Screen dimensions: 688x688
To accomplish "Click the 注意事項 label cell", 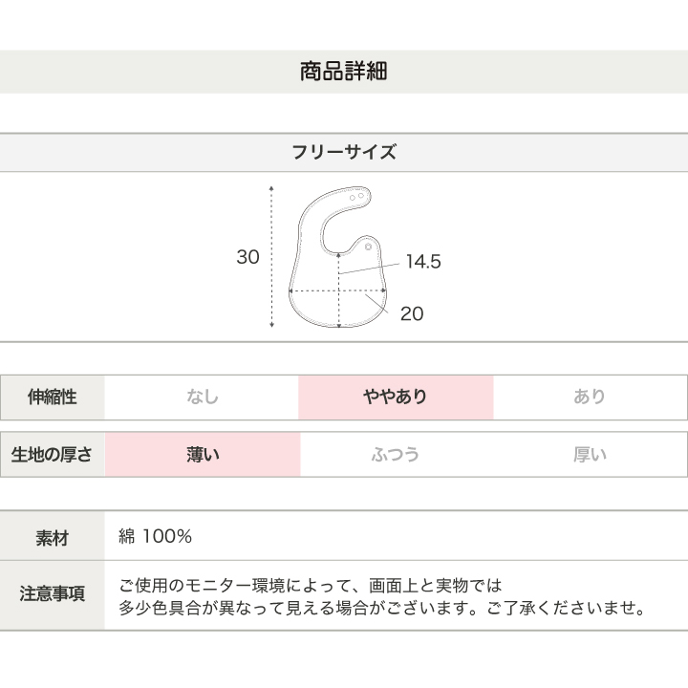I will click(x=52, y=594).
